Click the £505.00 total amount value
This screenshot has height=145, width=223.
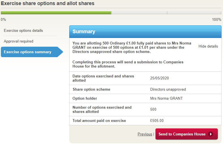[x=157, y=121]
